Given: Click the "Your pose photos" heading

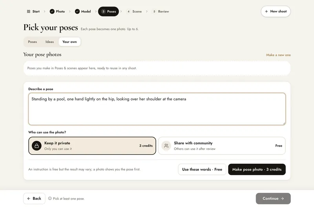Looking at the screenshot, I should pos(42,54).
